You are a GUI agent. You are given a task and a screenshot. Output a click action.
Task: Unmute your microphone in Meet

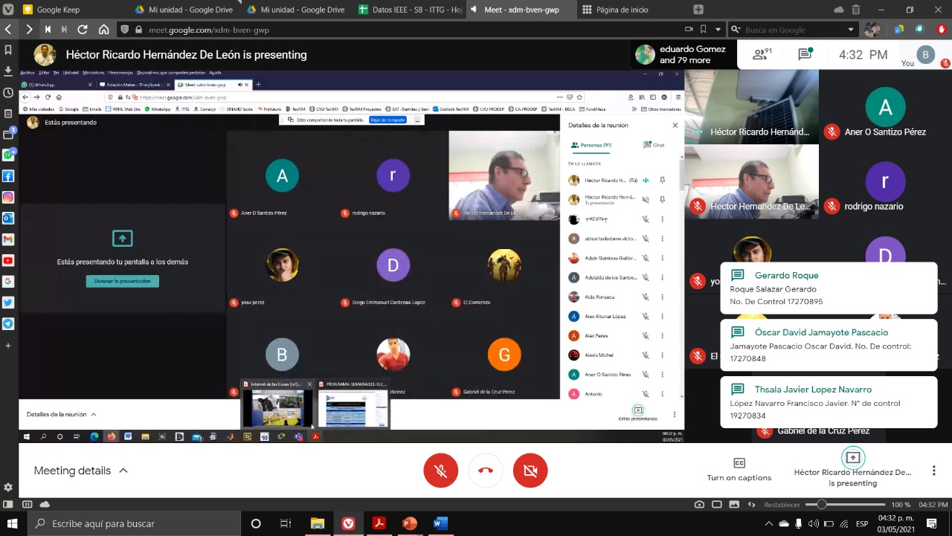441,471
